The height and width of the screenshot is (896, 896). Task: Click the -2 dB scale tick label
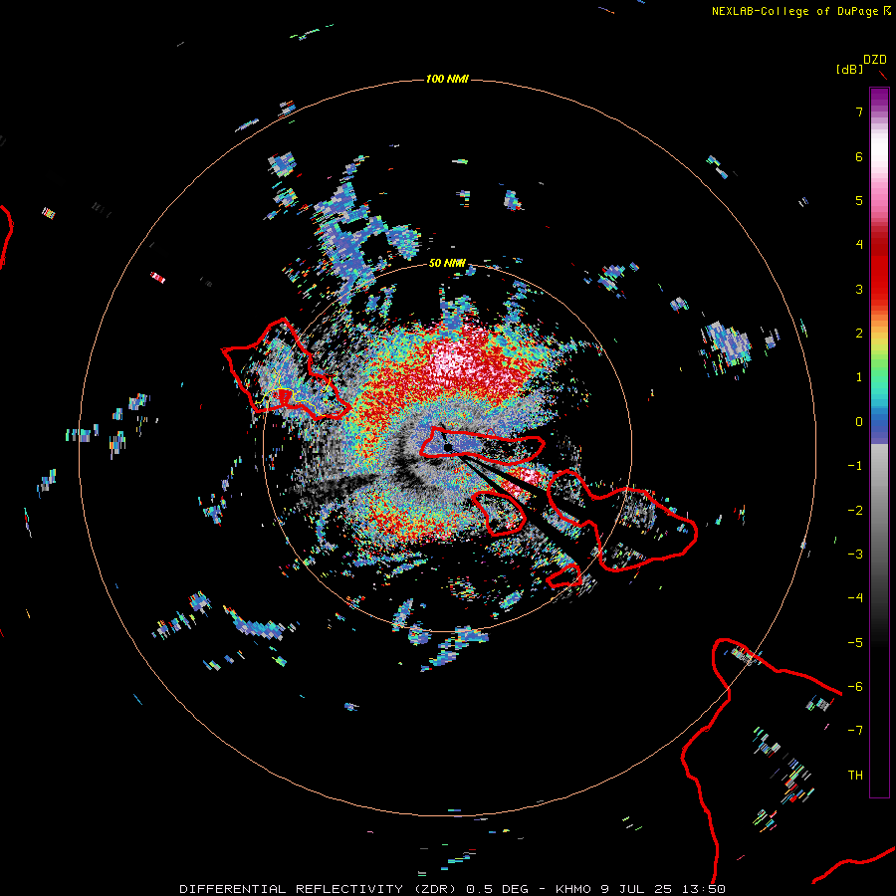855,511
